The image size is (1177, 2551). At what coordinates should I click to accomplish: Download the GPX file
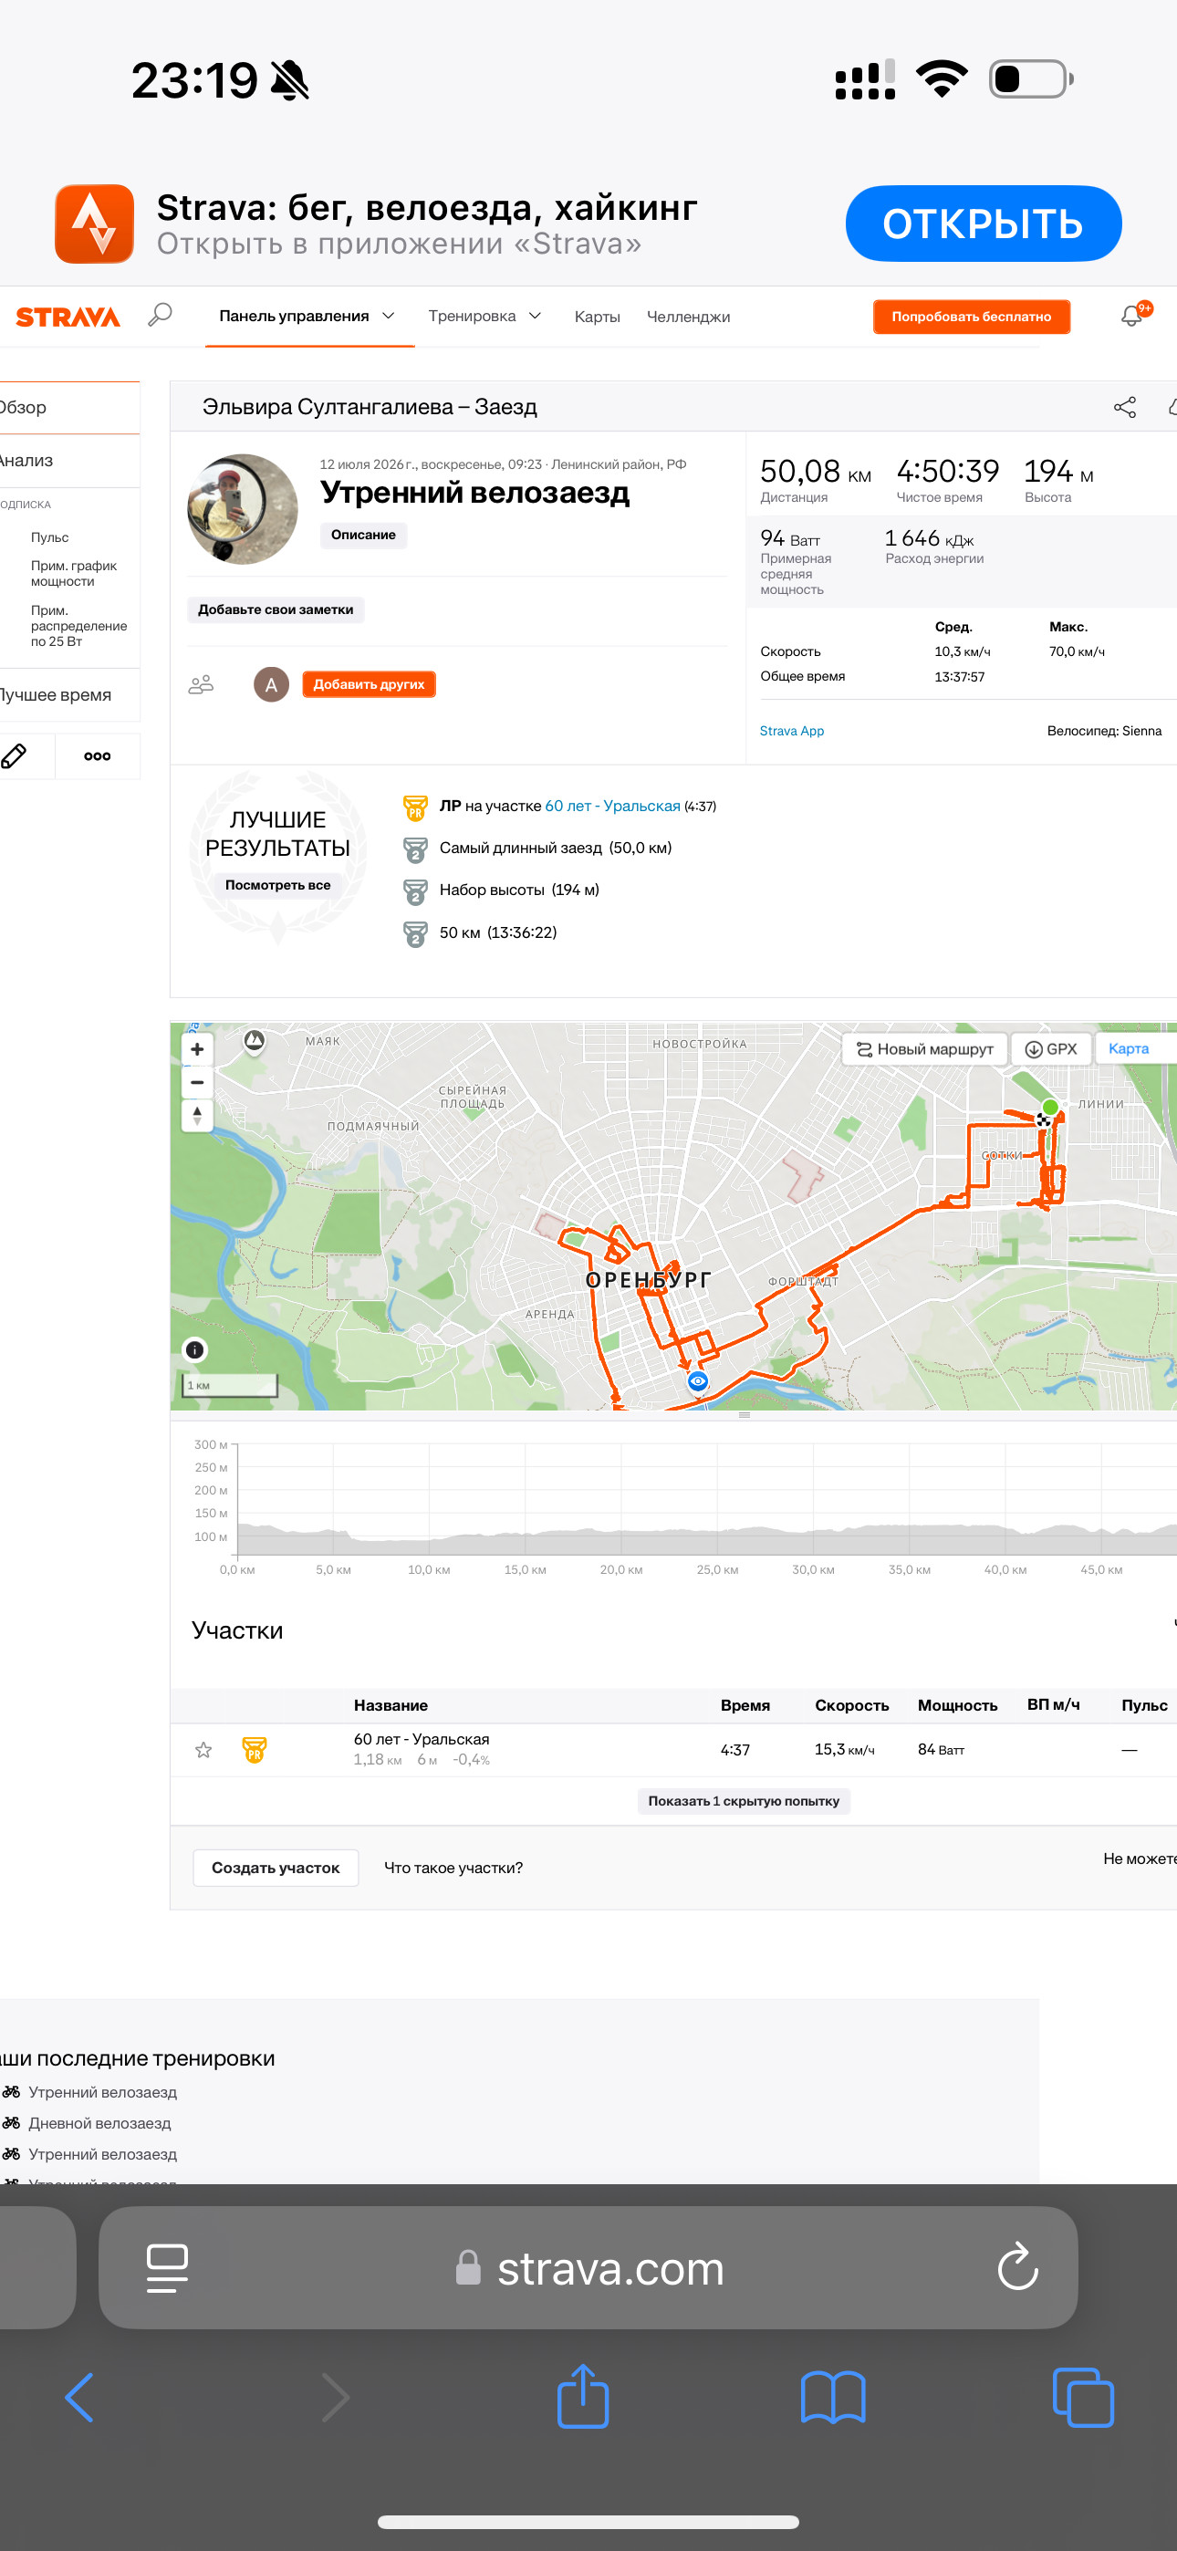[x=1051, y=1048]
